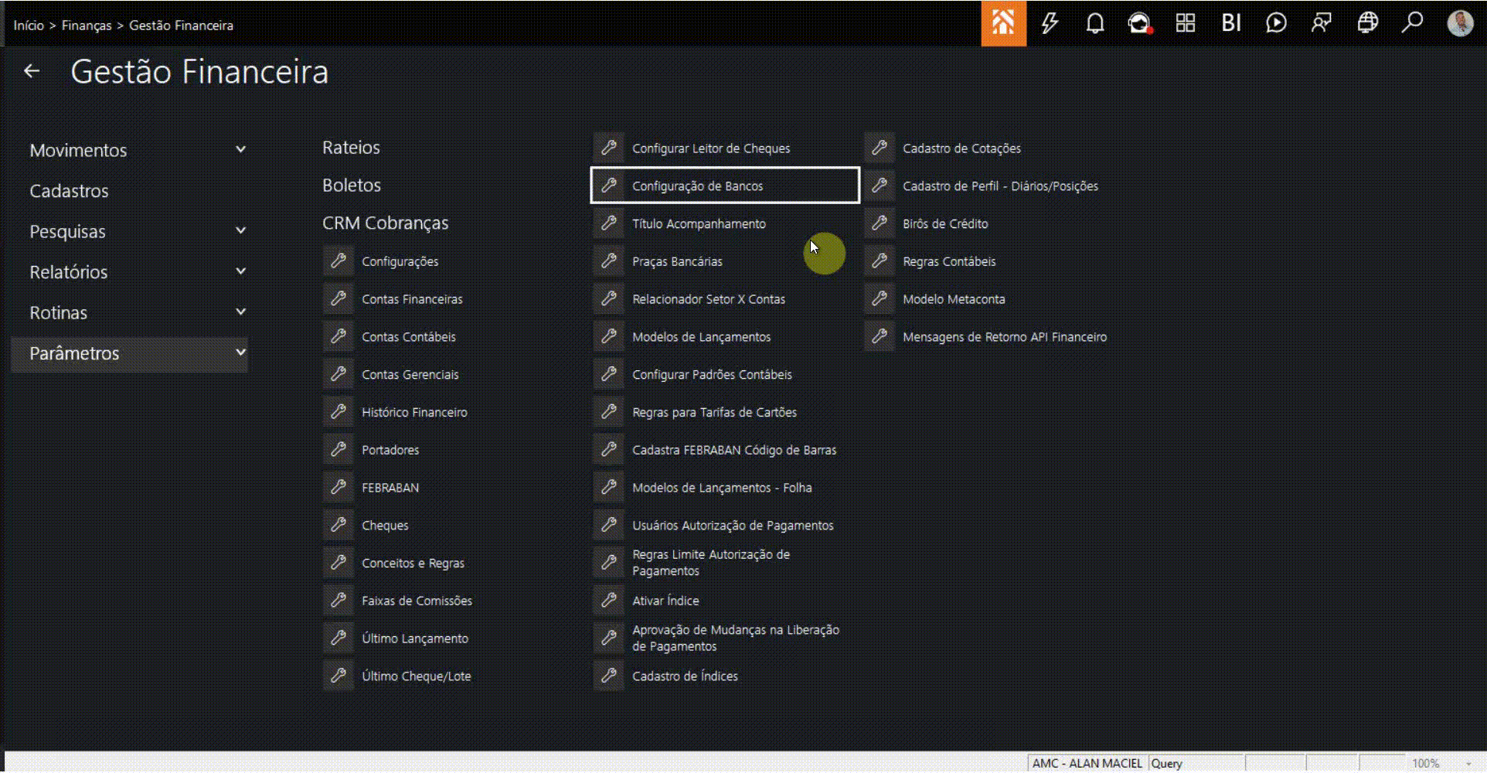1487x773 pixels.
Task: Open Cadastro de Perfil - Diários/Posições
Action: click(1000, 186)
